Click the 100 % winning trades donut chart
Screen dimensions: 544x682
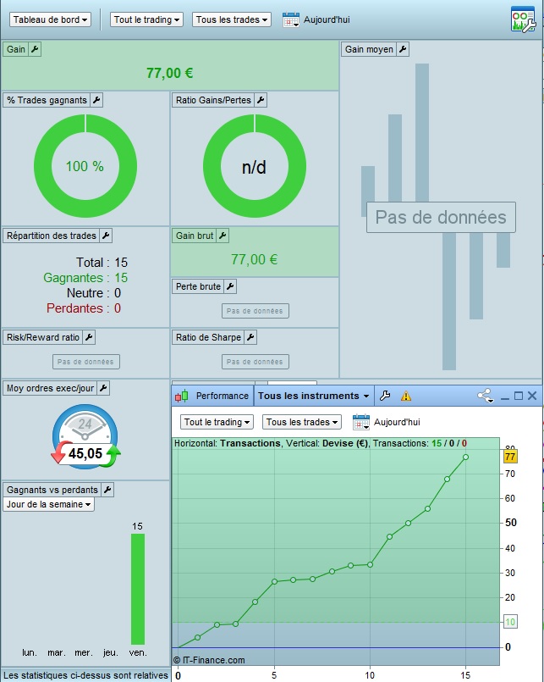[x=85, y=166]
